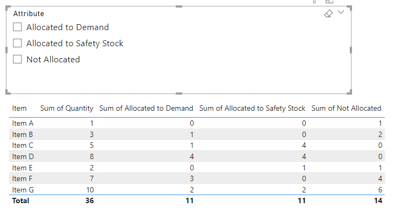Click the Allocated to Safety Stock slicer label
Image resolution: width=402 pixels, height=208 pixels.
75,44
